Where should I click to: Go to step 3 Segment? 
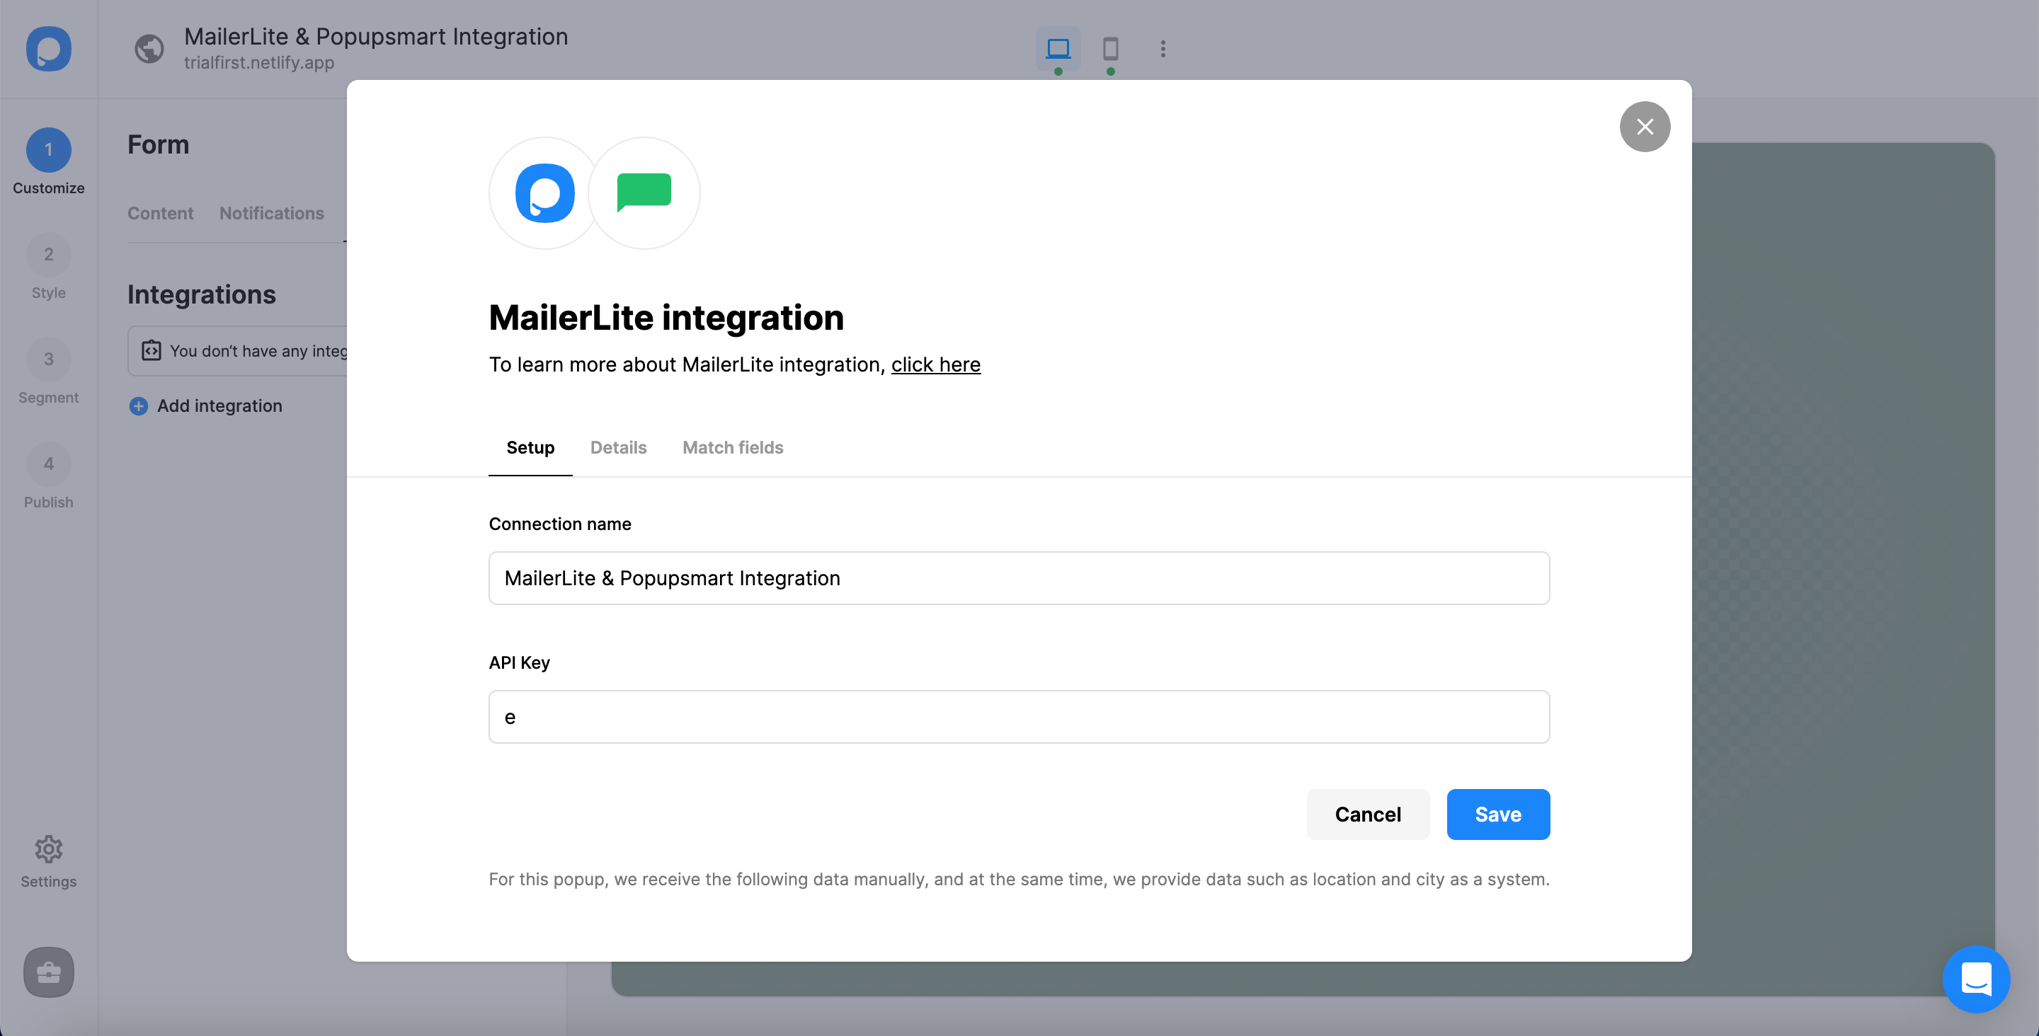(x=48, y=372)
